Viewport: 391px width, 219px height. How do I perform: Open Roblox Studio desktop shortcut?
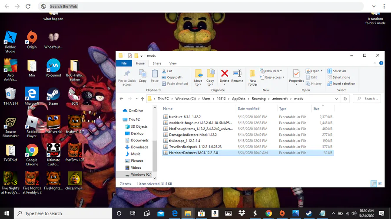(10, 42)
